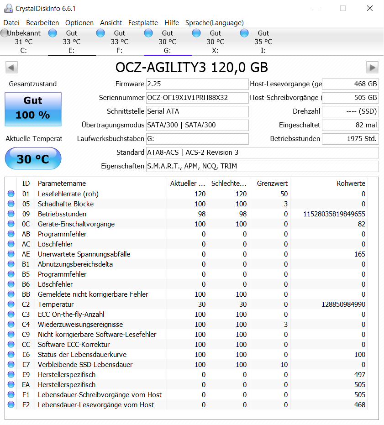This screenshot has width=384, height=425.
Task: Go to previous disk with left arrow
Action: point(11,68)
